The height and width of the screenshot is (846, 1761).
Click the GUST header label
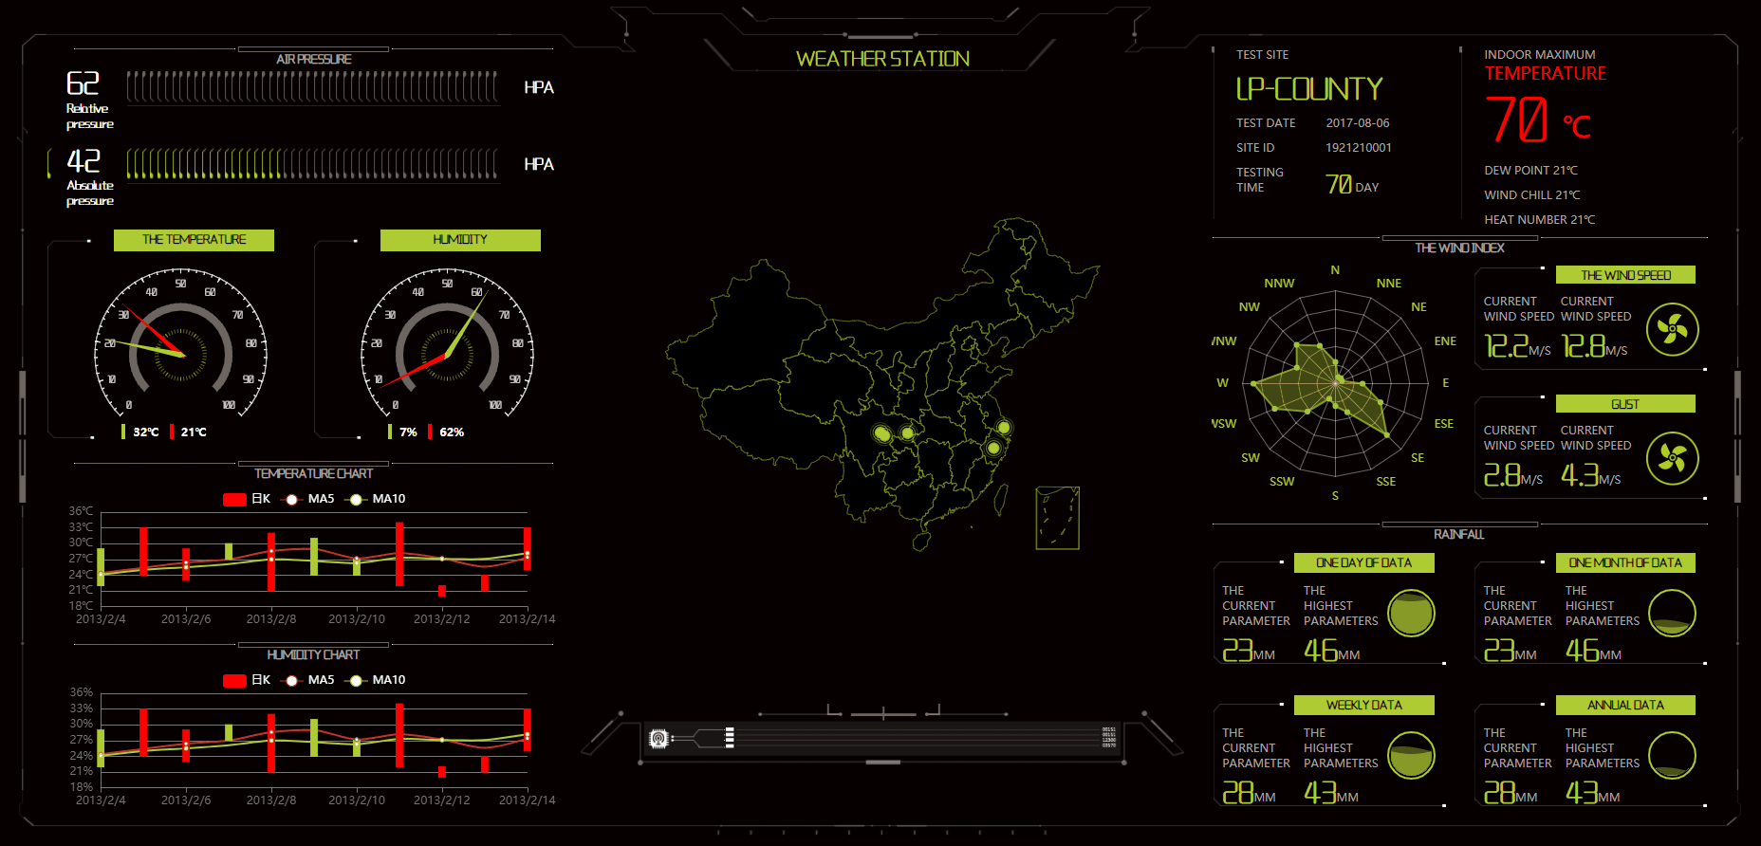[x=1625, y=404]
